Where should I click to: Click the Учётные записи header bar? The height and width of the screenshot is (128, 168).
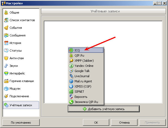click(103, 11)
